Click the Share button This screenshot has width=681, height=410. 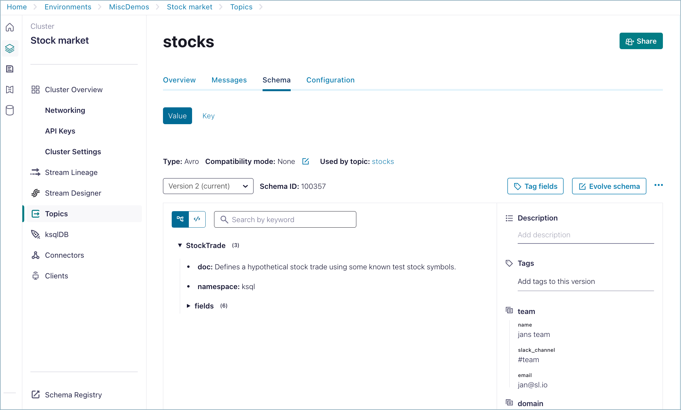pos(641,41)
